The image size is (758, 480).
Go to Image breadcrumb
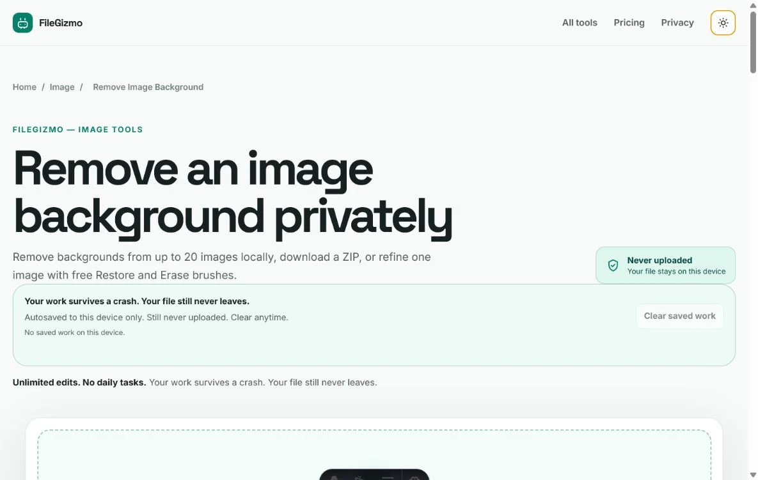[x=62, y=87]
